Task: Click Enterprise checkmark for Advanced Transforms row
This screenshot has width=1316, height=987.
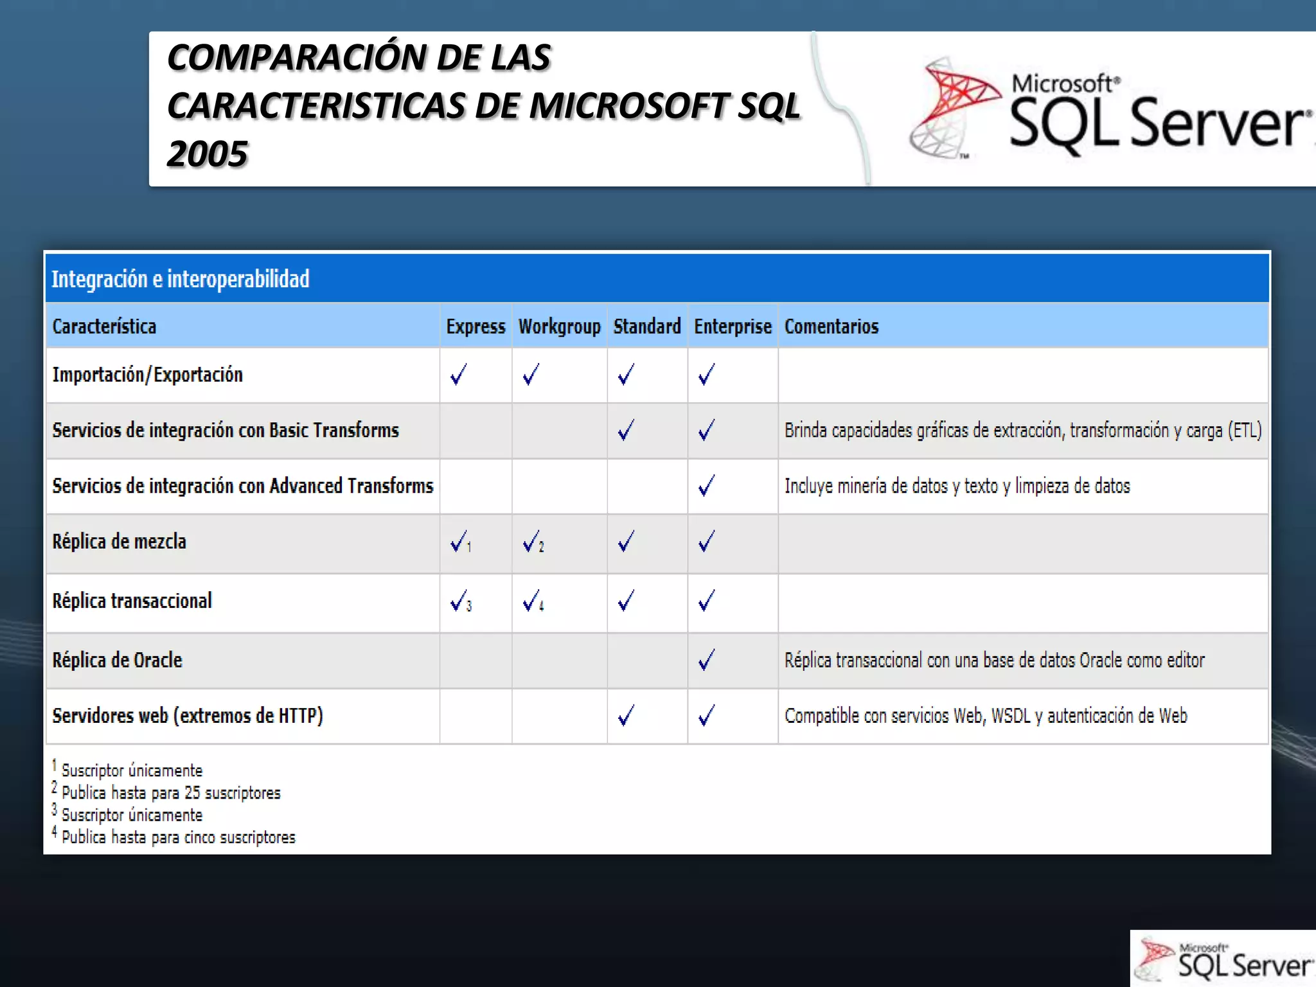Action: (x=706, y=486)
